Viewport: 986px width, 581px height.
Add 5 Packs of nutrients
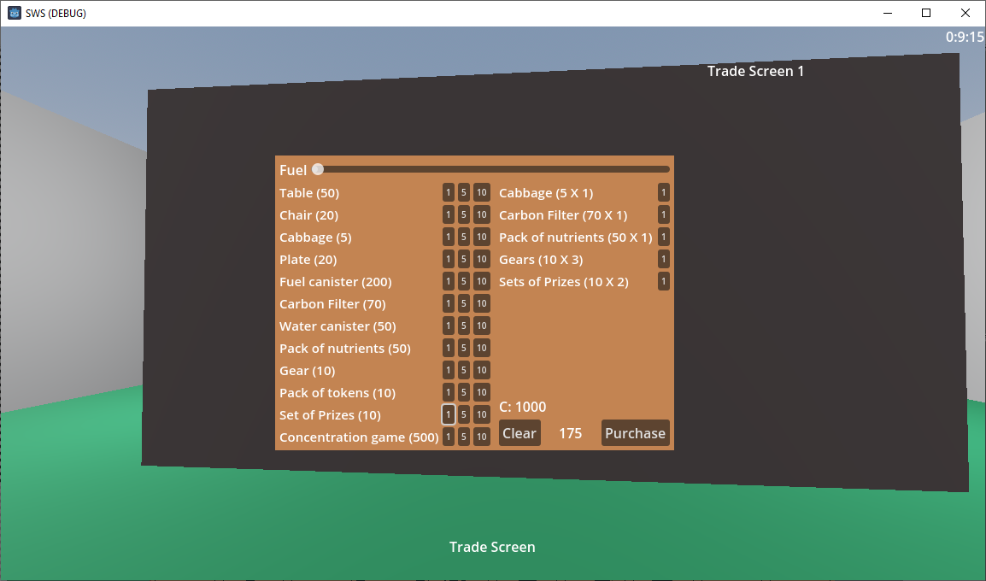coord(463,349)
